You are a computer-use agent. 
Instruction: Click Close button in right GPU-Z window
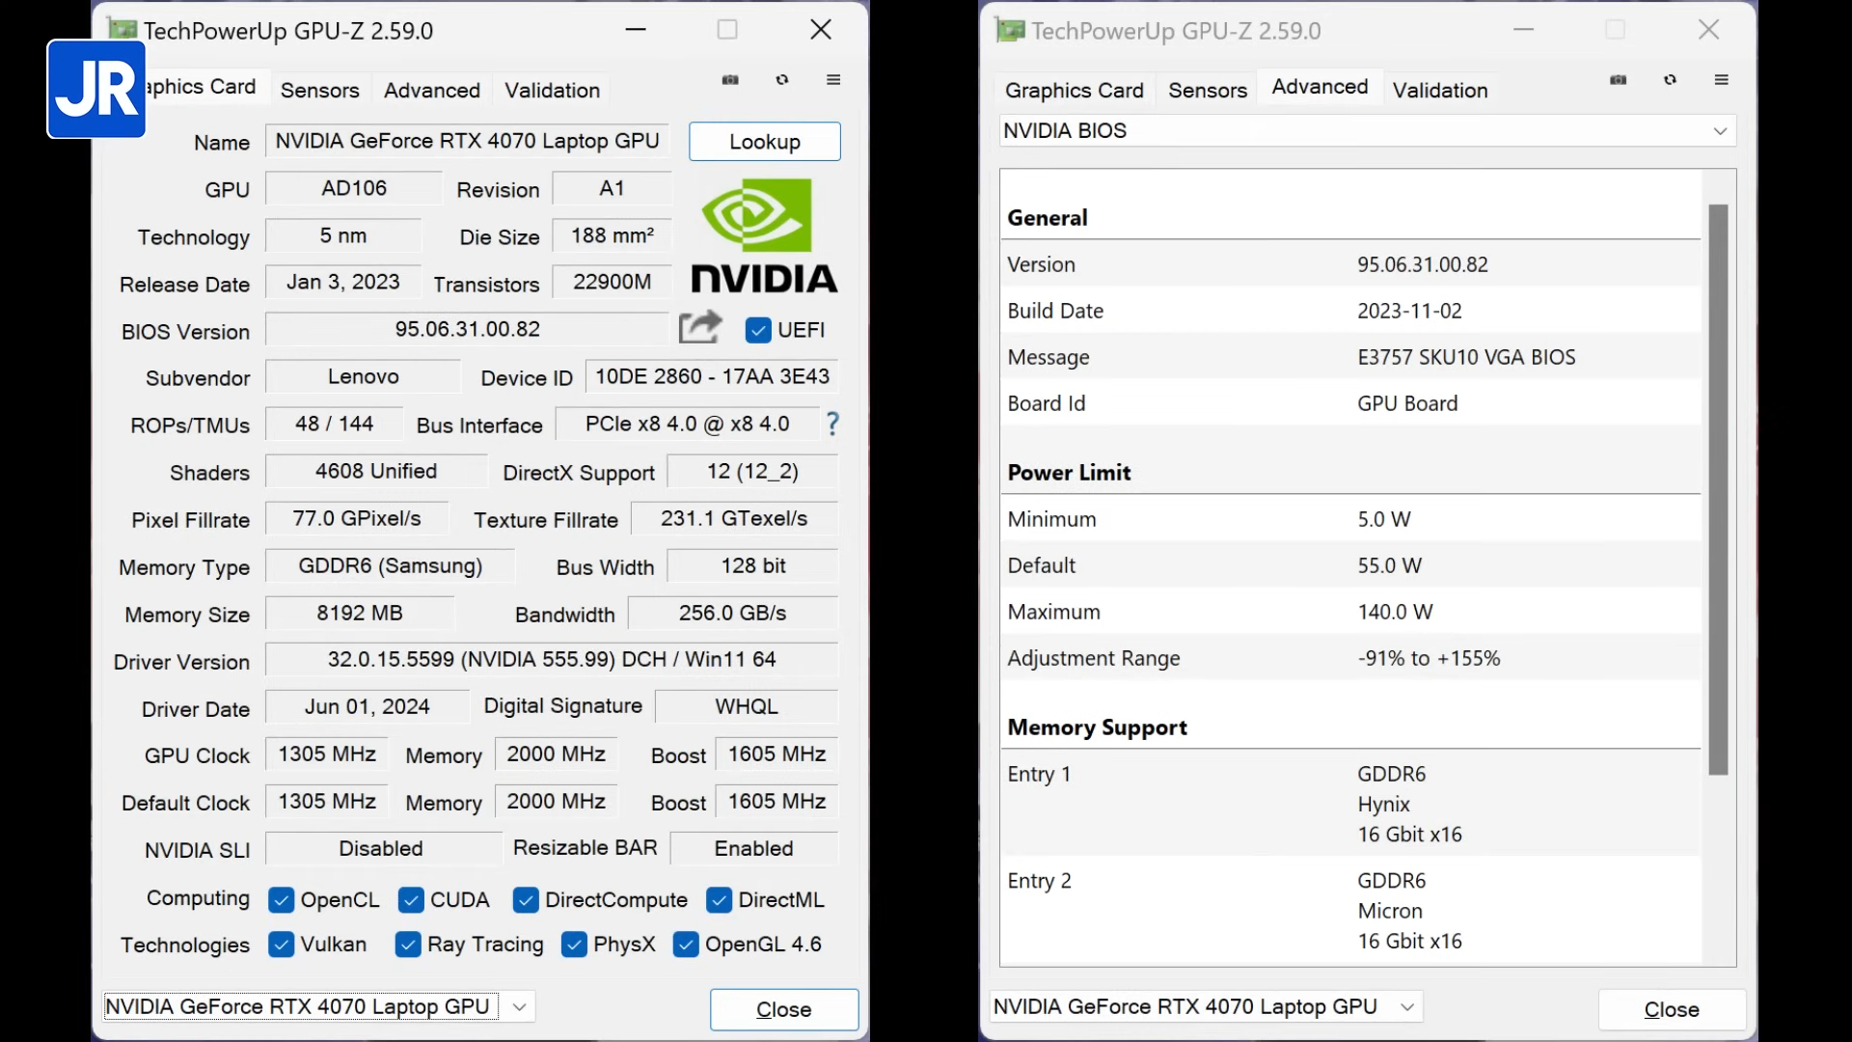coord(1672,1009)
